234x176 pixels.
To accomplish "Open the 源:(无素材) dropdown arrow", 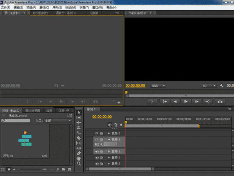I will [x=24, y=13].
